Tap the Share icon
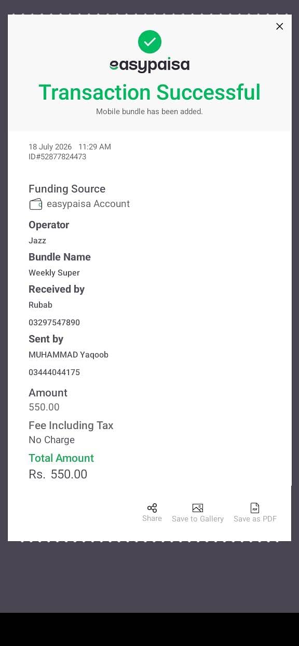This screenshot has height=646, width=299. (x=152, y=508)
